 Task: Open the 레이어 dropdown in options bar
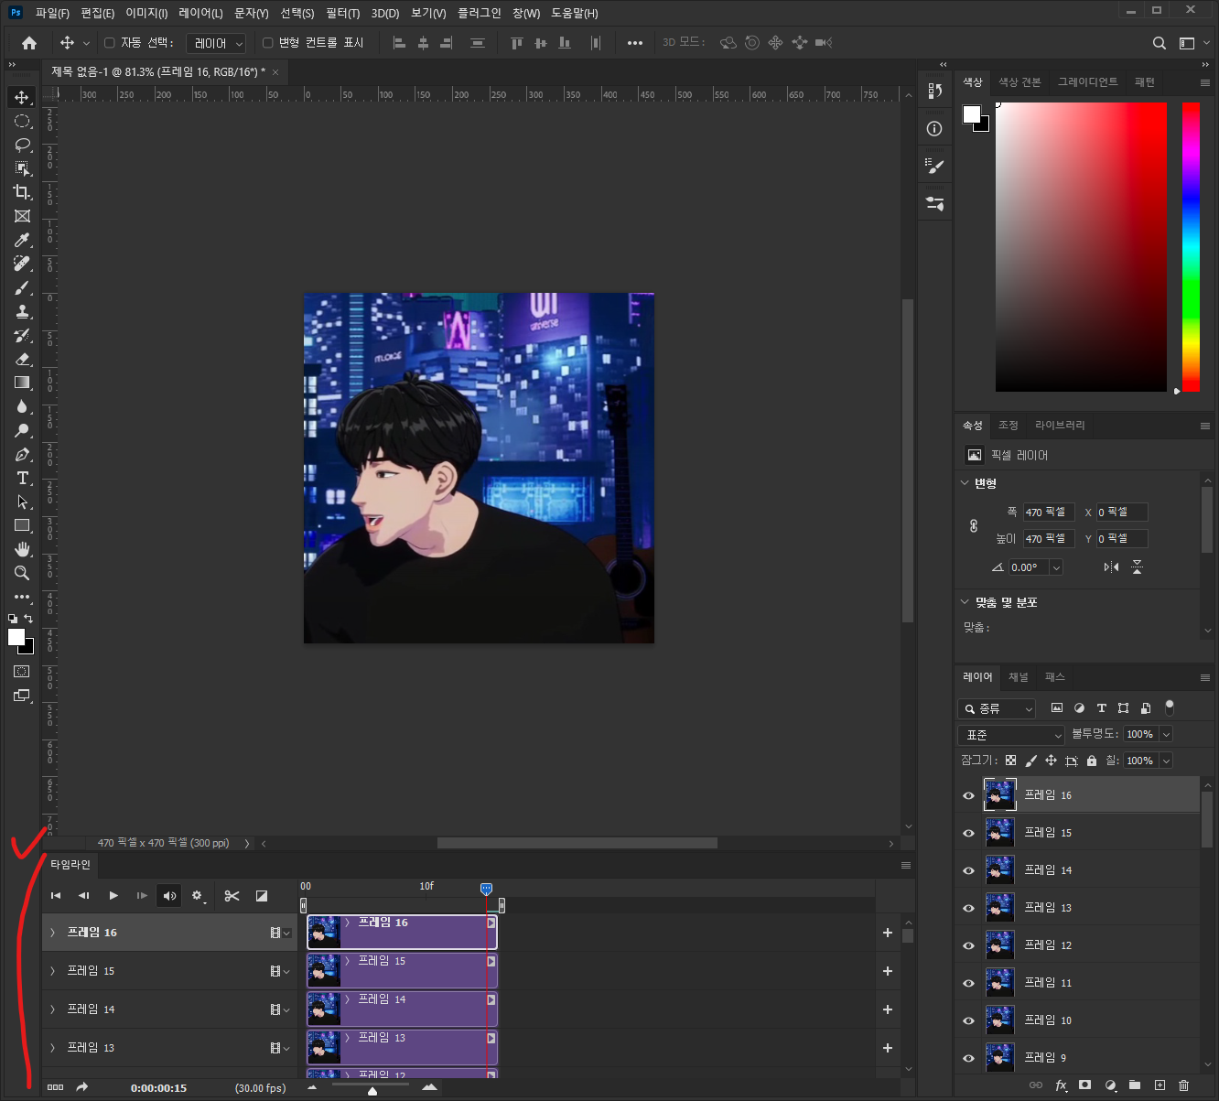point(216,43)
